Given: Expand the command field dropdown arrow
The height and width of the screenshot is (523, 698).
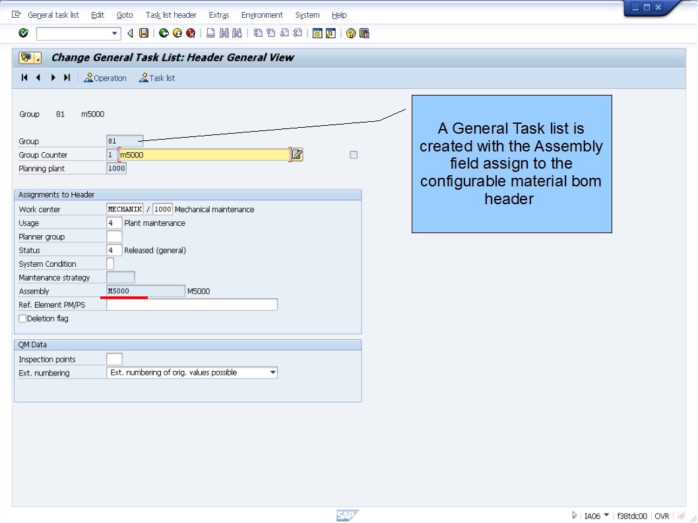Looking at the screenshot, I should (115, 33).
